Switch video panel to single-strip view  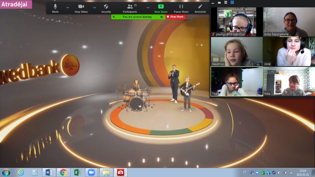click(x=219, y=3)
